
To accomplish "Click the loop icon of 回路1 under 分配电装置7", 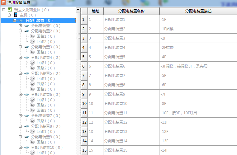I will pyautogui.click(x=32, y=121).
